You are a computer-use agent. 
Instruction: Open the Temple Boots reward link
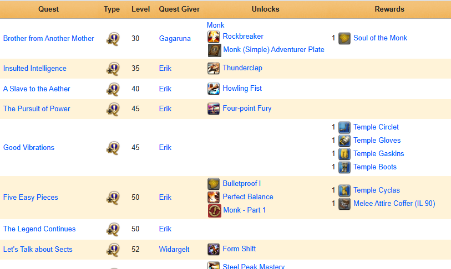[375, 167]
